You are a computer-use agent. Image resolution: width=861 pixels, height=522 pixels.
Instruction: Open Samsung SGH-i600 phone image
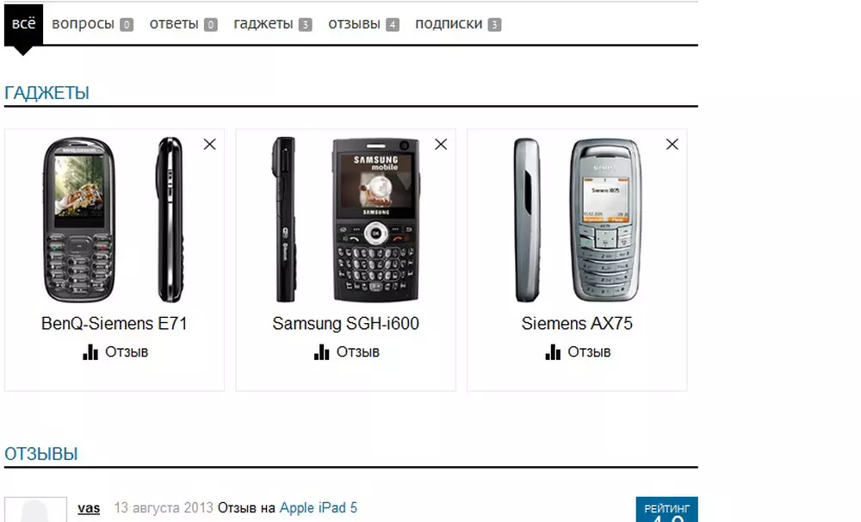click(346, 220)
